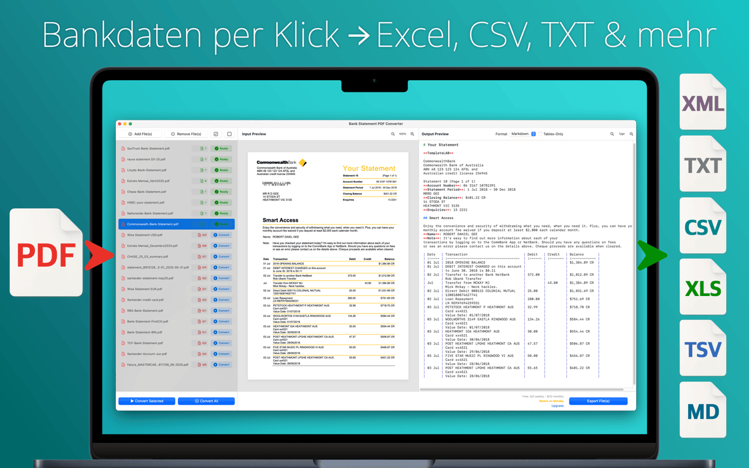Select rauva statement 03-25.pdf
Image resolution: width=749 pixels, height=468 pixels.
pos(177,159)
